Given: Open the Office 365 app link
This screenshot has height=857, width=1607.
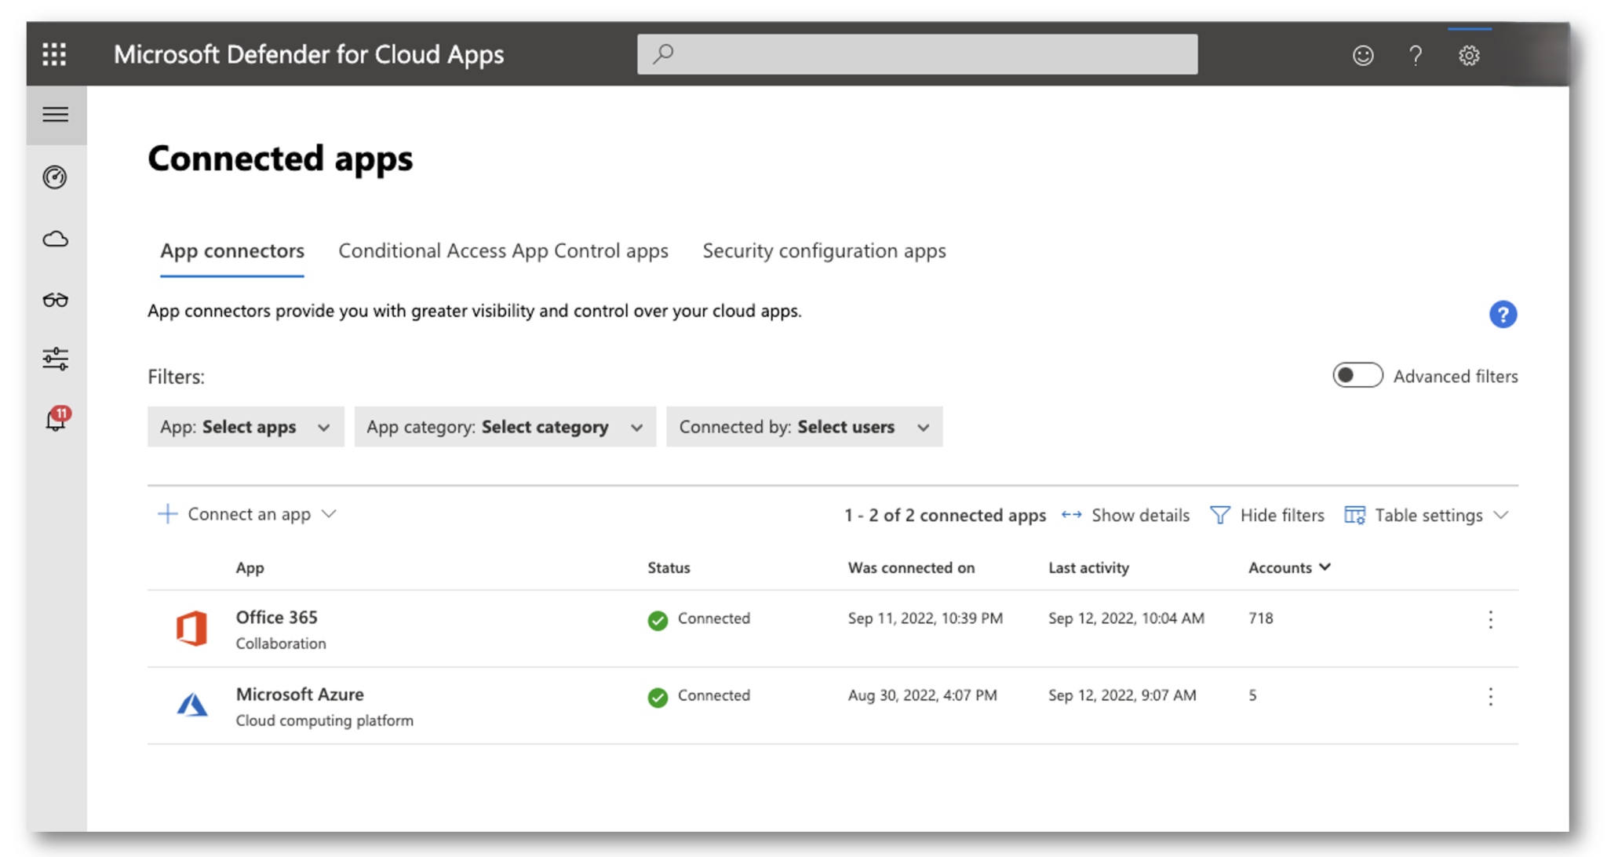Looking at the screenshot, I should click(x=276, y=617).
